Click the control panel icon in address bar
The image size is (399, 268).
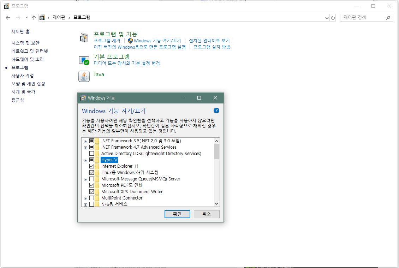[x=42, y=18]
